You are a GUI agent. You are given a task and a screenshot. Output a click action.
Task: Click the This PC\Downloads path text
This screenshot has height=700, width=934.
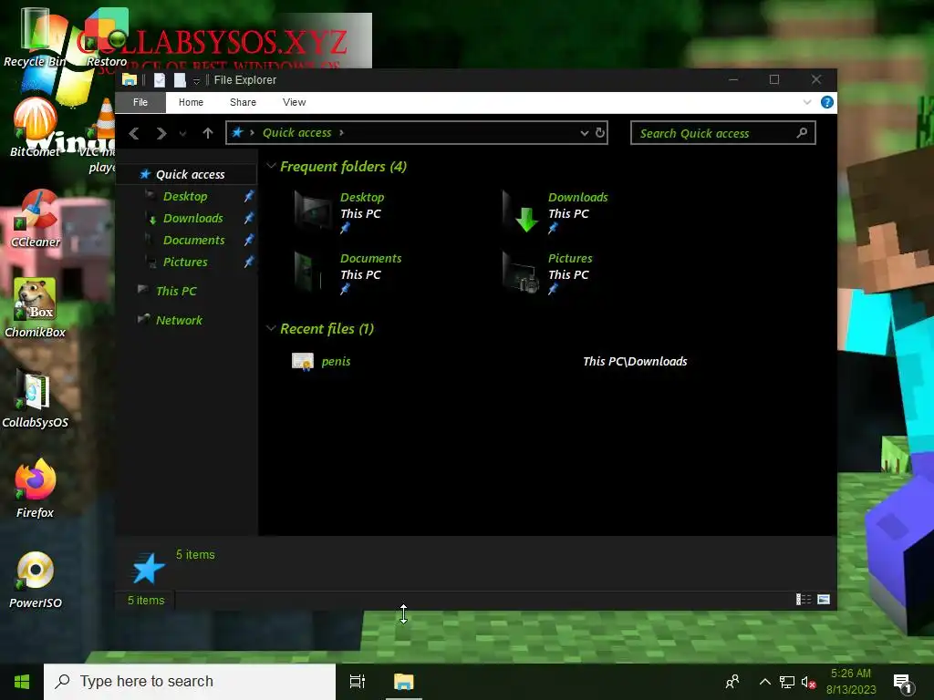(x=635, y=361)
